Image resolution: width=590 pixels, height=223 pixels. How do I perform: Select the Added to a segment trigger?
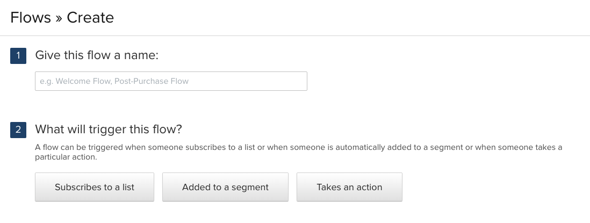coord(225,187)
